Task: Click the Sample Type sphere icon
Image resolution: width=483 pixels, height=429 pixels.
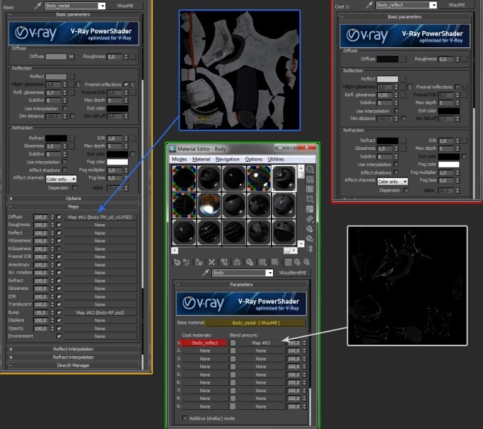Action: 310,169
